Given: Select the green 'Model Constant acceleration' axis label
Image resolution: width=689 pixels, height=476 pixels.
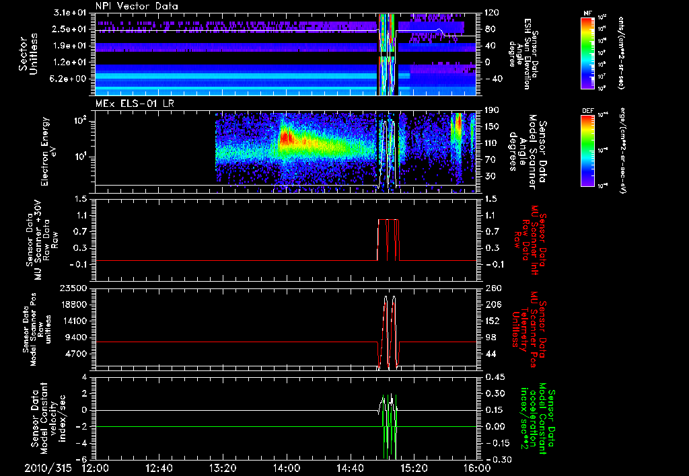Looking at the screenshot, I should click(x=539, y=420).
